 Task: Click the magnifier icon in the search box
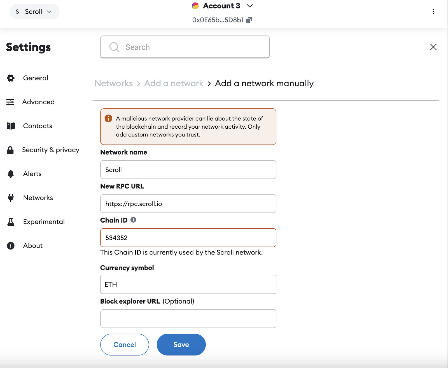[x=114, y=47]
